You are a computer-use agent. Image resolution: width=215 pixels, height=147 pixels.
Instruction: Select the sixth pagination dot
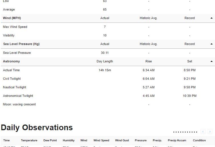pyautogui.click(x=185, y=132)
